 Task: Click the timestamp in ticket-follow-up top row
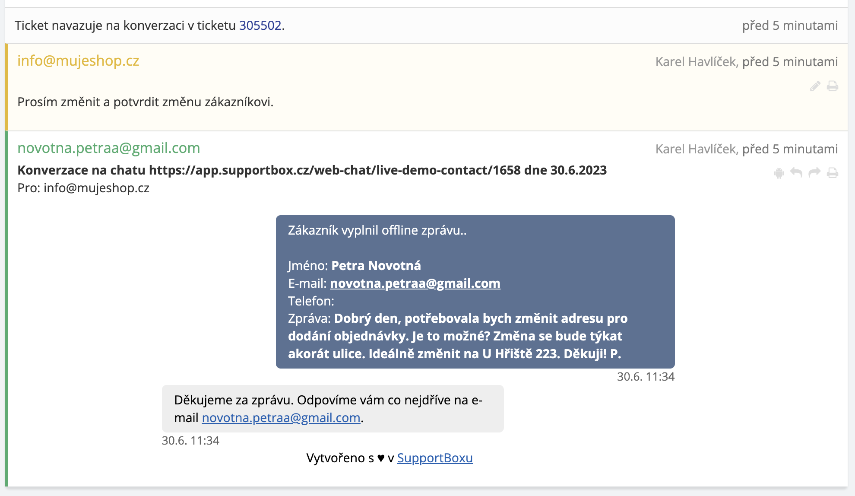click(x=790, y=25)
